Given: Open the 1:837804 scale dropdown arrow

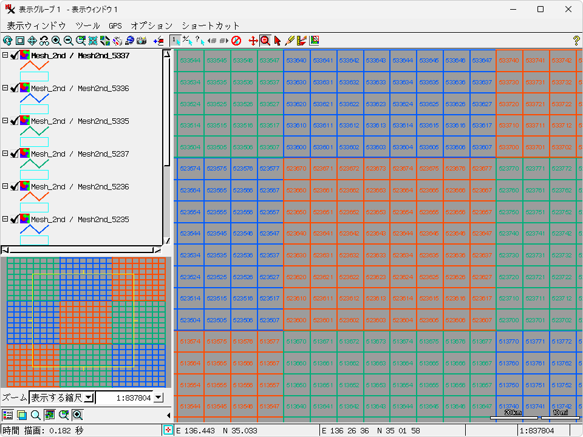Looking at the screenshot, I should pos(159,398).
